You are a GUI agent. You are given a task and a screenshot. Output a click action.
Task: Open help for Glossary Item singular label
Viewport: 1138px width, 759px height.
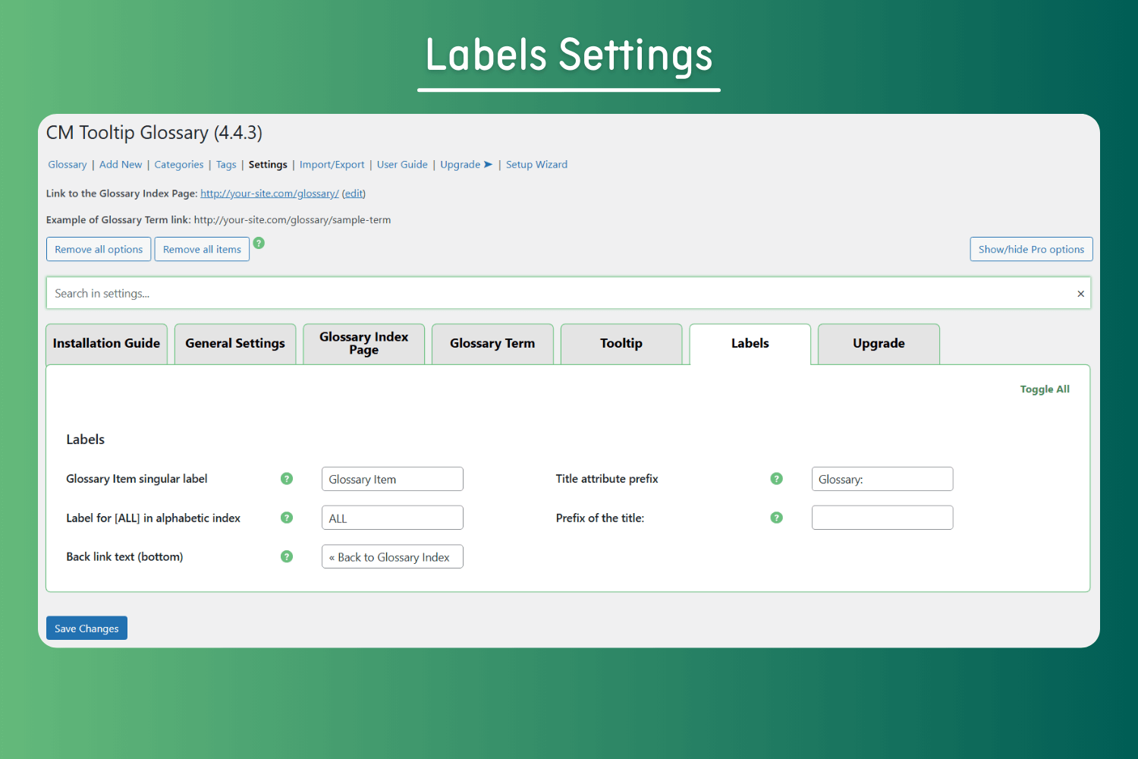click(286, 479)
